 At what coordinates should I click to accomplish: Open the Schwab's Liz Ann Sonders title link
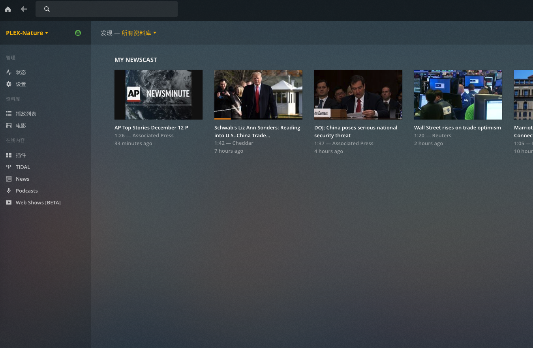tap(257, 131)
